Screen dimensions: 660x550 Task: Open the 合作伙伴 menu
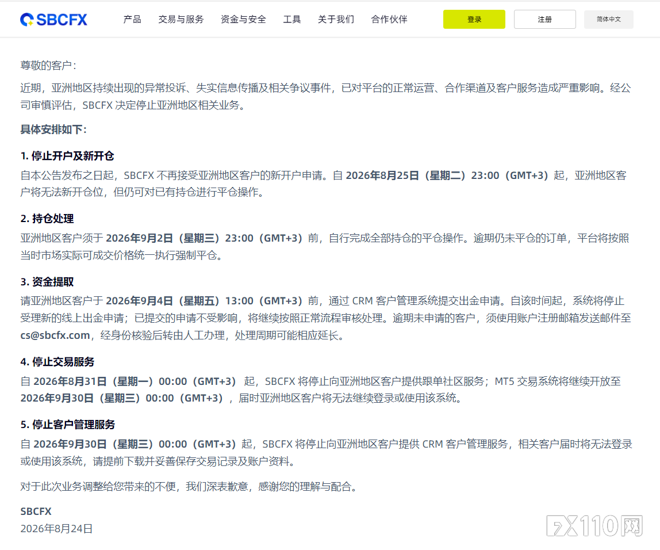pyautogui.click(x=389, y=20)
